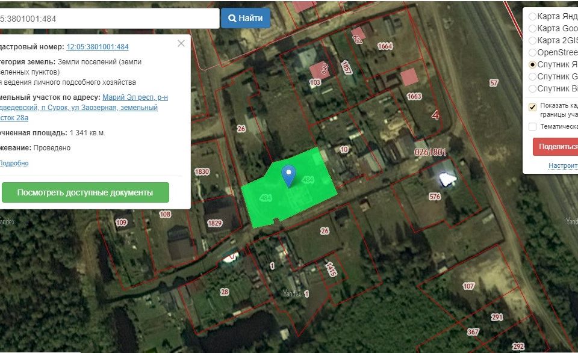Image resolution: width=578 pixels, height=353 pixels.
Task: Click the Подробно details link
Action: pos(13,163)
